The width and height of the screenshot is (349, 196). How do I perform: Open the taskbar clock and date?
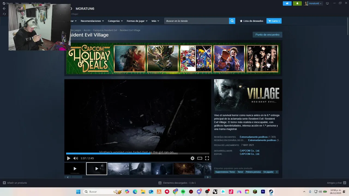335,192
